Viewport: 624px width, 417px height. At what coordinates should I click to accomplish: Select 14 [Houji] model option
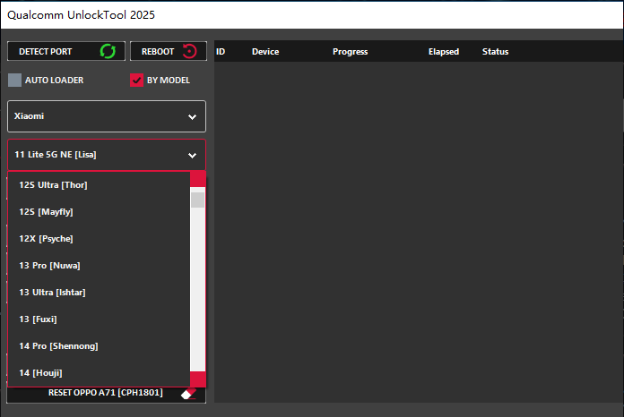coord(41,372)
